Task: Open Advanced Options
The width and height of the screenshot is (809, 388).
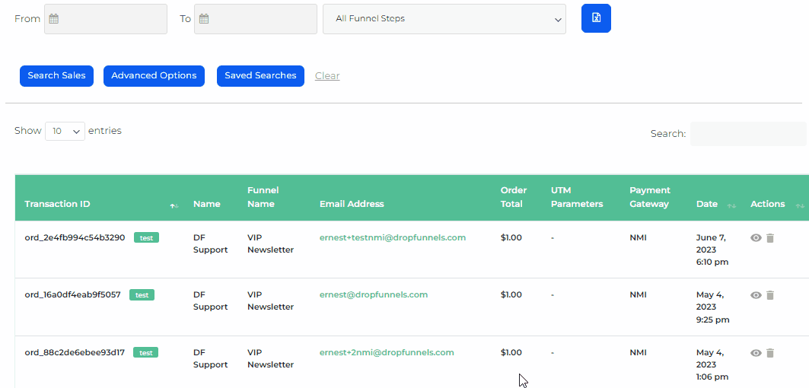Action: (x=154, y=76)
